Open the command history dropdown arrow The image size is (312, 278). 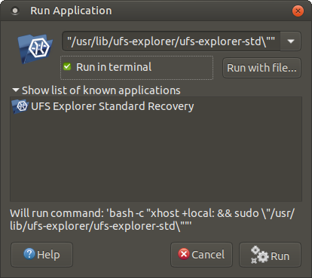(291, 41)
